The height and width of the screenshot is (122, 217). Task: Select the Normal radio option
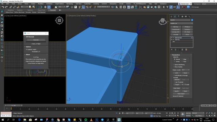(175, 59)
